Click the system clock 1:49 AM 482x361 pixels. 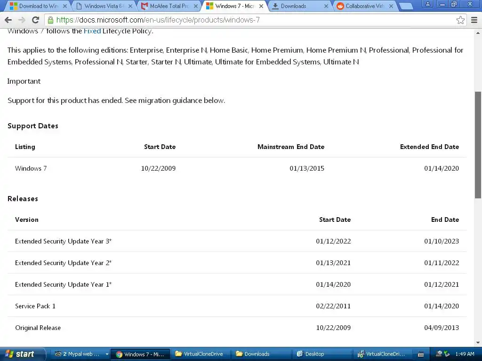(465, 354)
